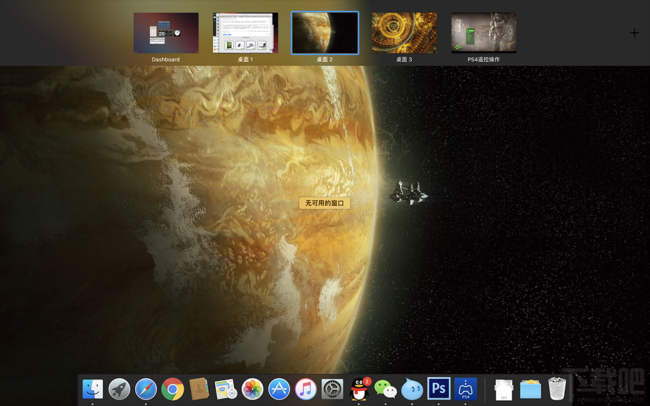
Task: Open the Contacts address book icon
Action: pos(199,388)
